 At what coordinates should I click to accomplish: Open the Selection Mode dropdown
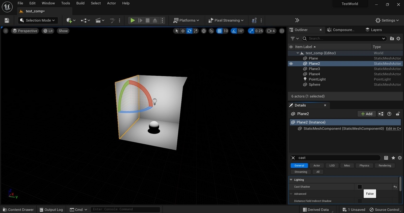38,20
